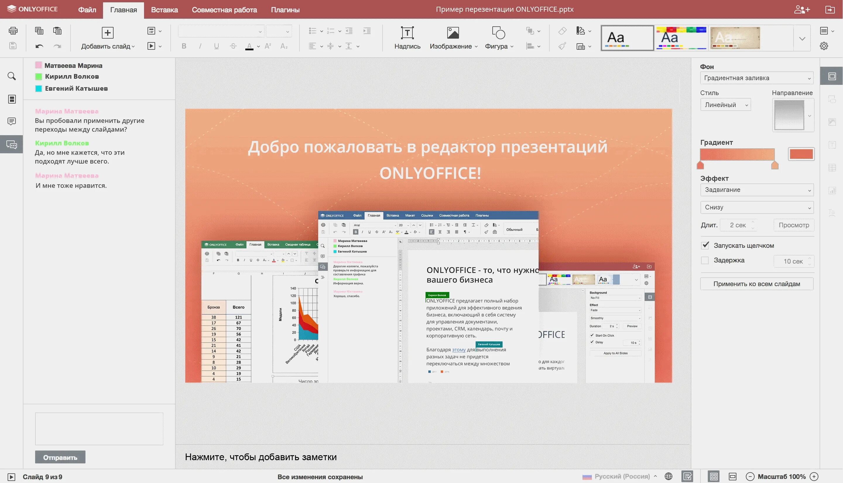Screen dimensions: 843x483
Task: Toggle the Запускать щелчком checkbox
Action: coord(705,245)
